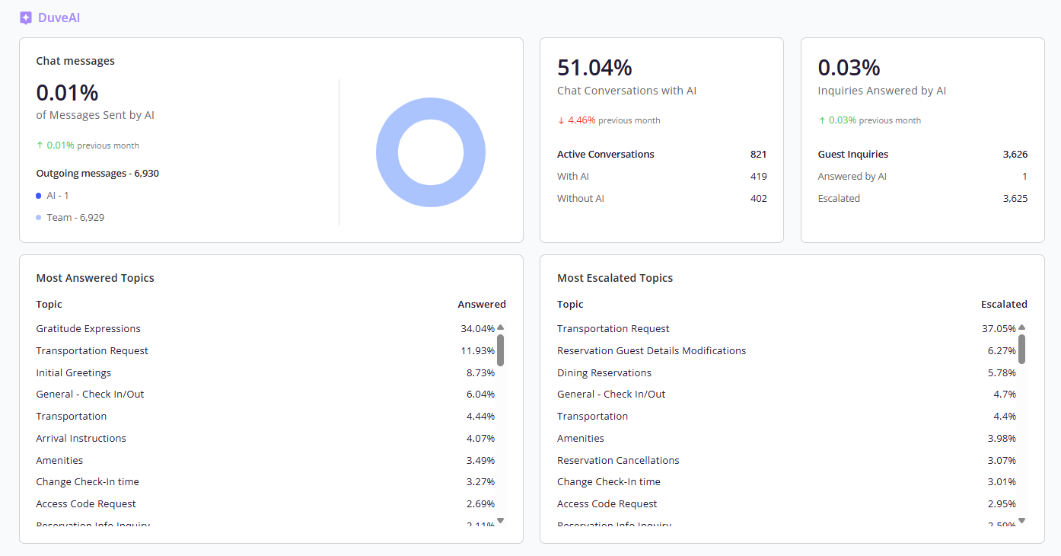The image size is (1061, 556).
Task: Click the Most Answered Topics scrollbar thumb
Action: coord(500,350)
